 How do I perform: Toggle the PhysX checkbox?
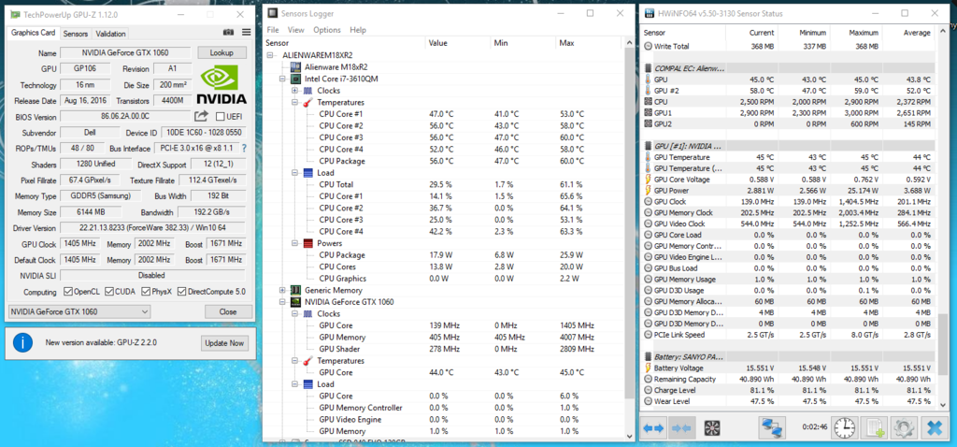(x=146, y=292)
